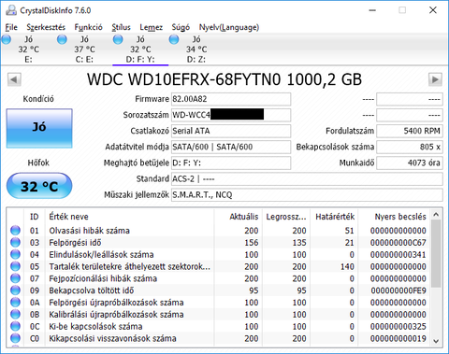Click status icon of attribute 07
The height and width of the screenshot is (354, 449).
click(x=15, y=278)
